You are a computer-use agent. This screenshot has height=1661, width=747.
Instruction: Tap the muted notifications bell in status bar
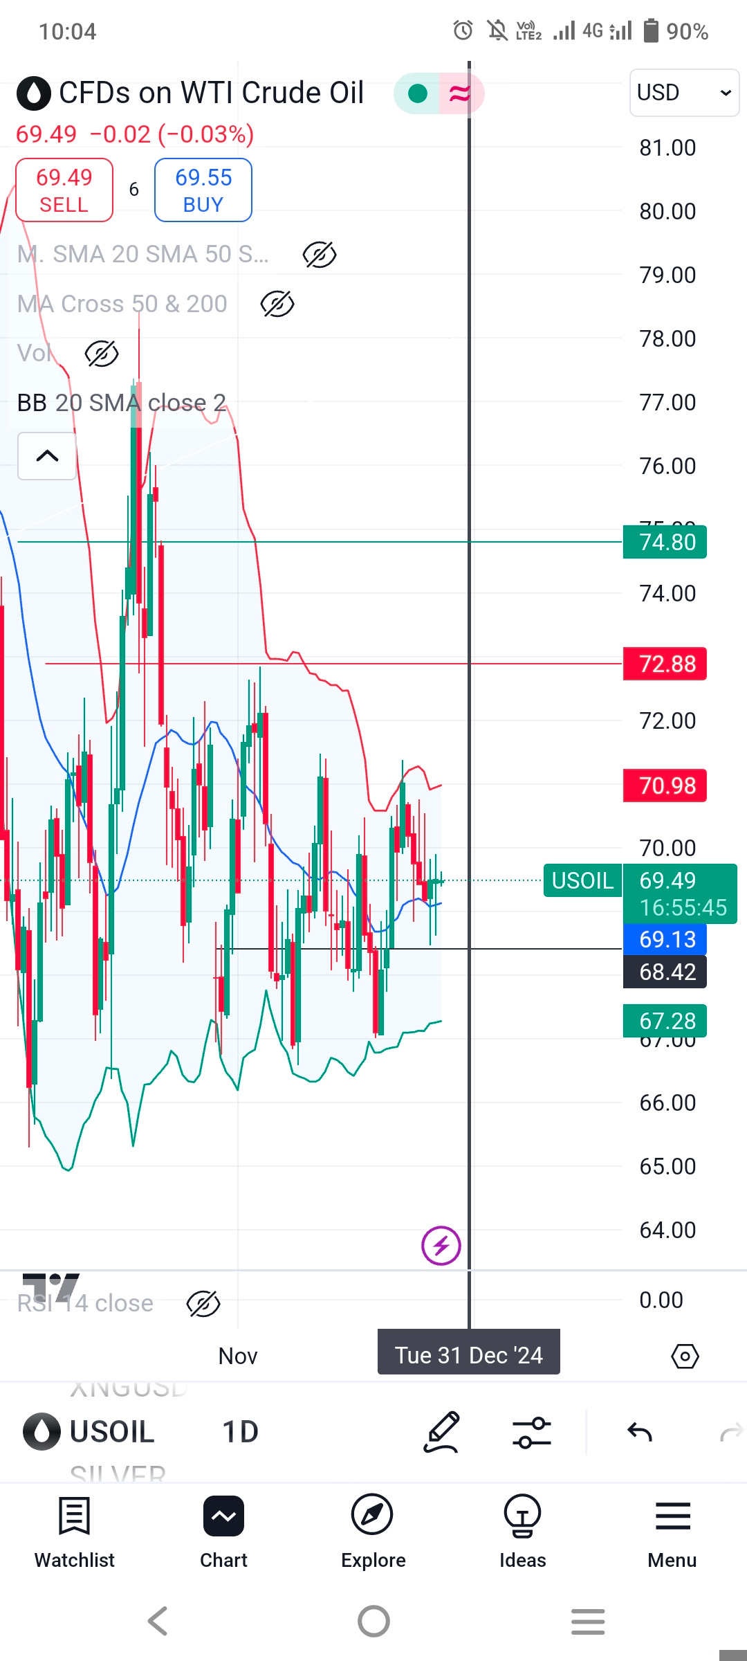(x=497, y=30)
